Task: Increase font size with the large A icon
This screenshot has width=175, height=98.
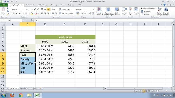Action: (x=35, y=10)
